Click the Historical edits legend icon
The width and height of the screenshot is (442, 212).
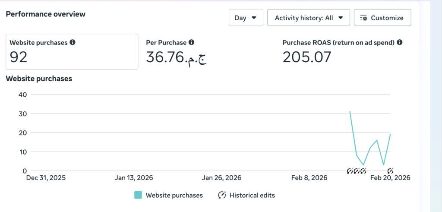point(222,195)
